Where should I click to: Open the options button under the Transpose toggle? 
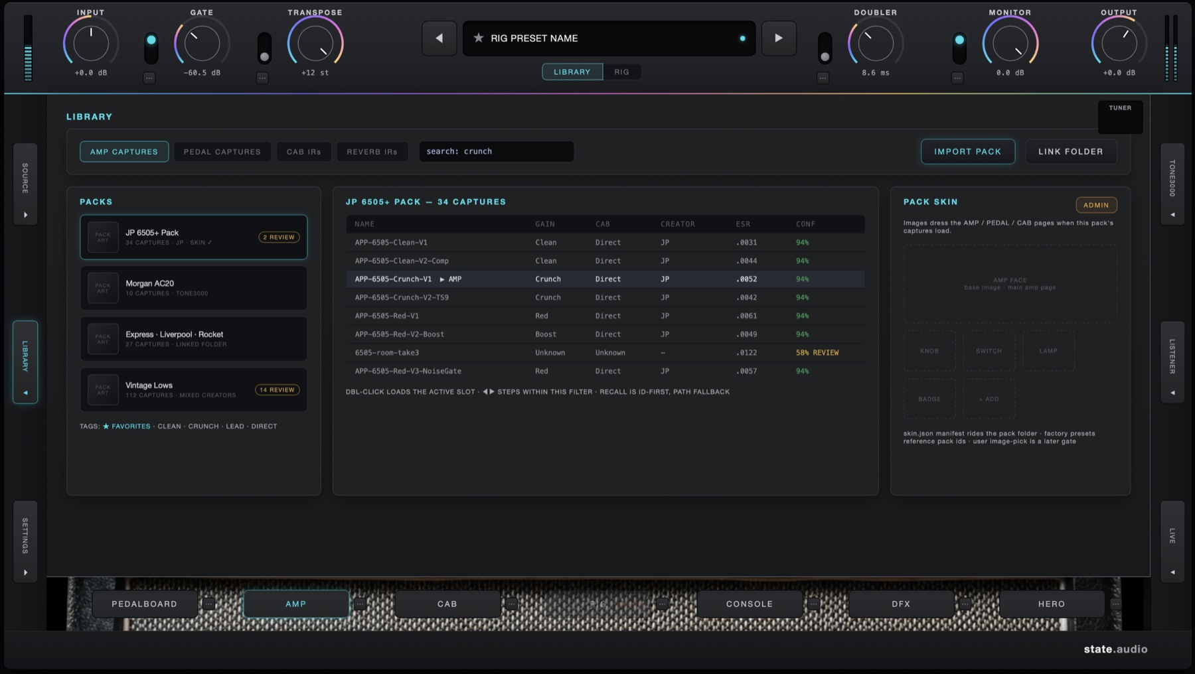coord(263,78)
